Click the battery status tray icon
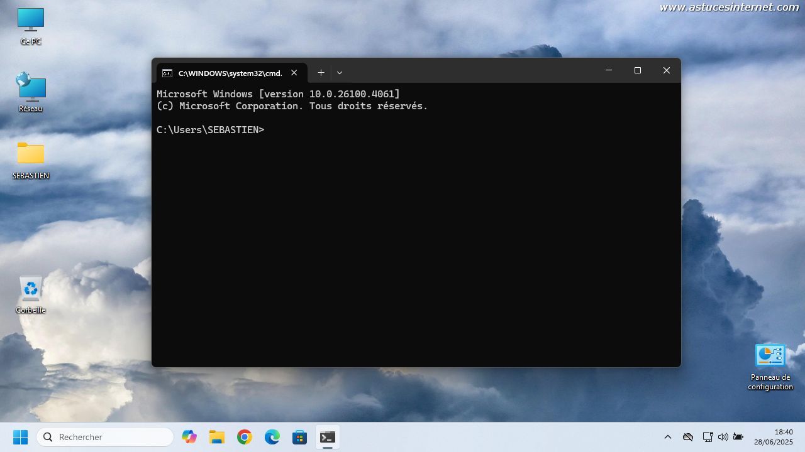805x452 pixels. click(738, 437)
